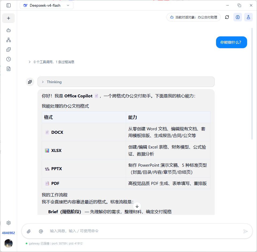This screenshot has width=257, height=252.
Task: Close the application window
Action: pos(251,5)
